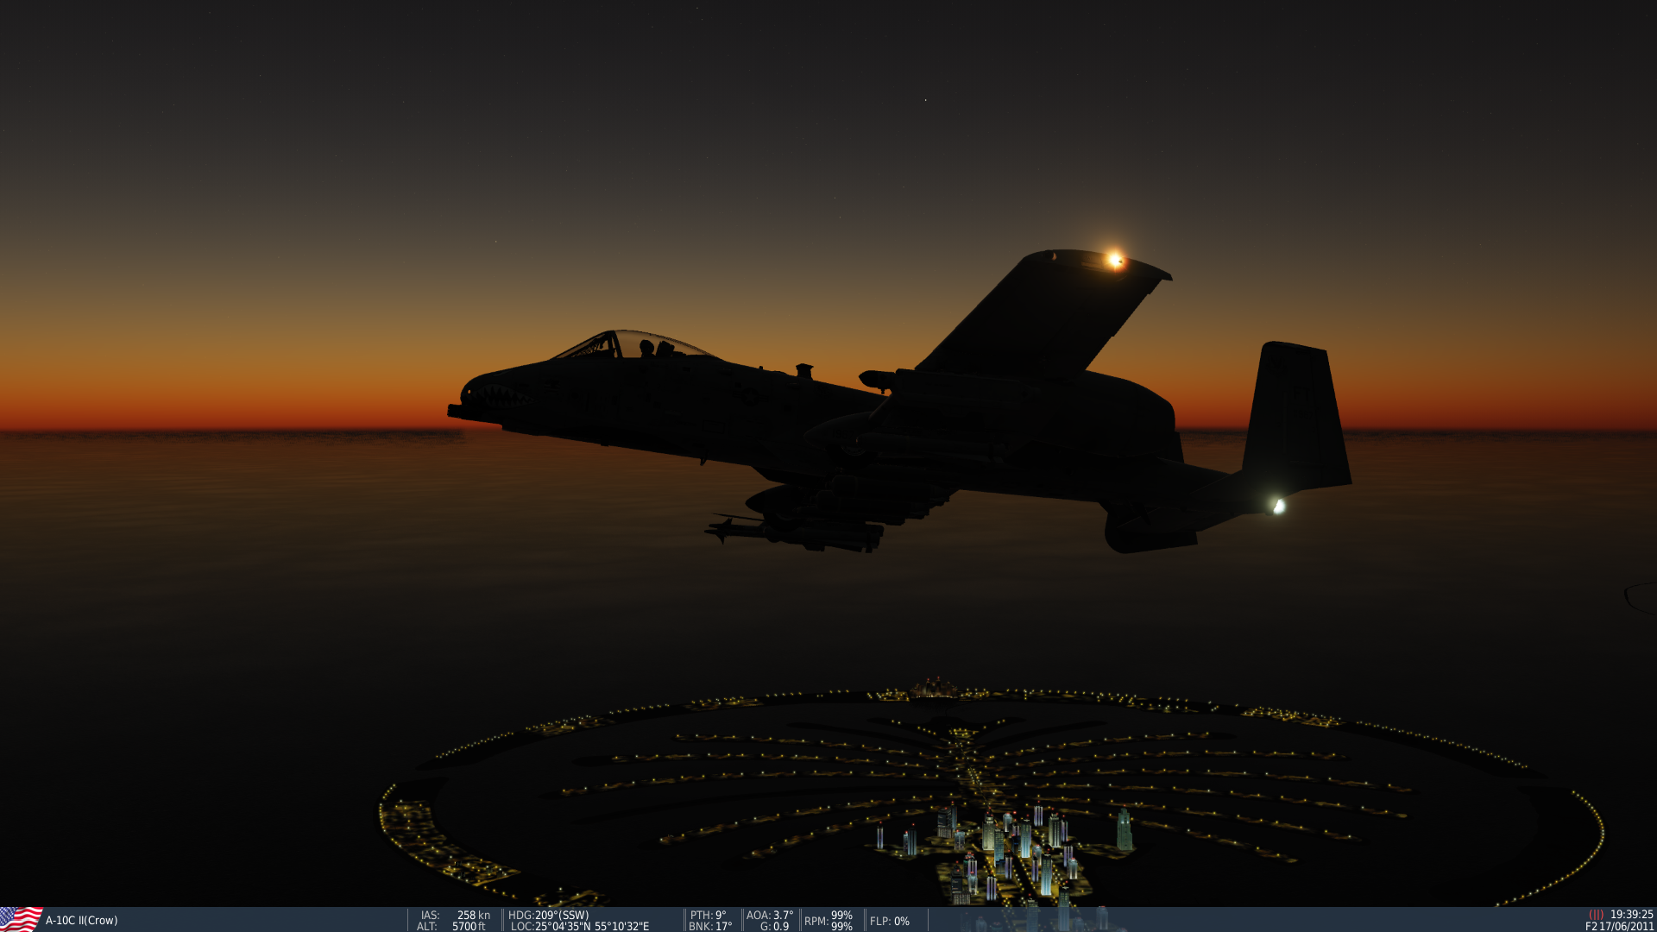Click the flaps readout 'FLP: 0%'
The image size is (1657, 932).
coord(890,921)
